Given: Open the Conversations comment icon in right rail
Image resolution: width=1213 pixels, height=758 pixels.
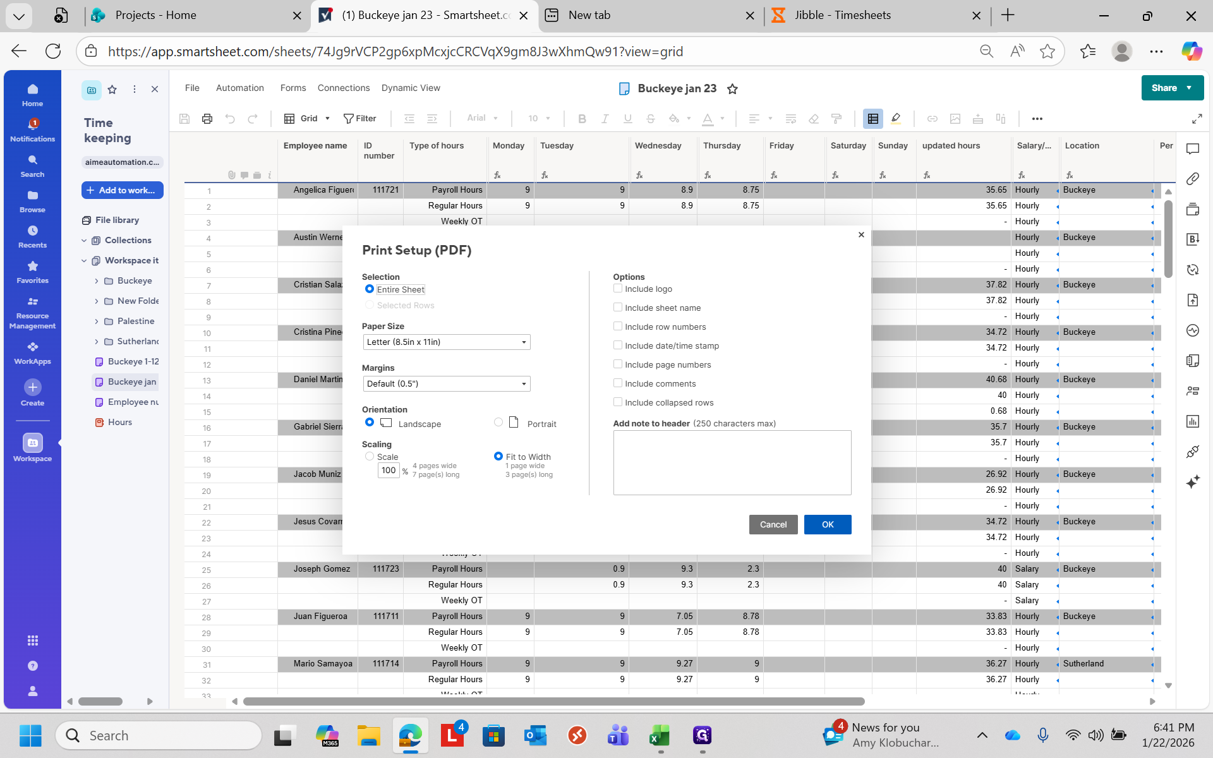Looking at the screenshot, I should click(1192, 149).
